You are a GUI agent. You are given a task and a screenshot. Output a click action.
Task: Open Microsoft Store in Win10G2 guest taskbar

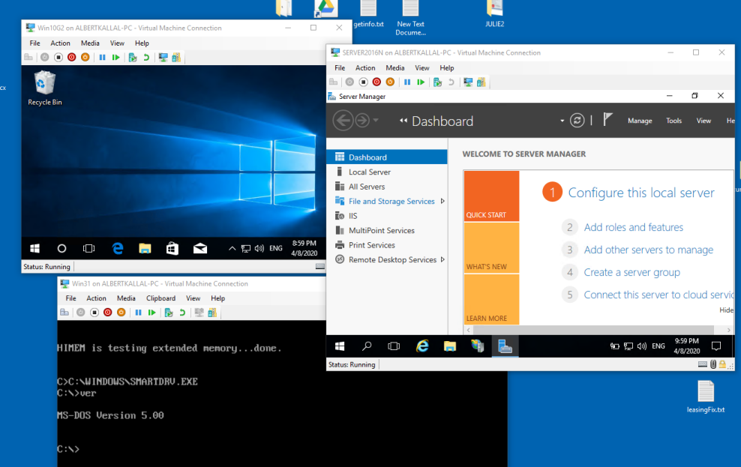click(172, 248)
